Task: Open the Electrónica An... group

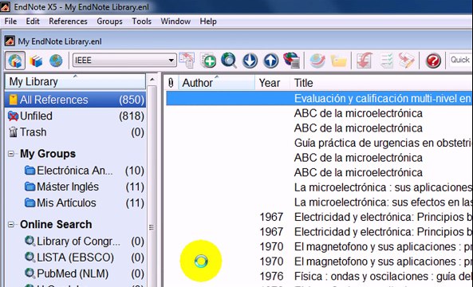Action: coord(85,171)
